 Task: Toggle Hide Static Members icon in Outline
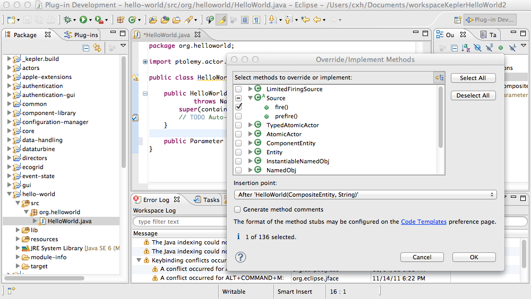(x=489, y=48)
